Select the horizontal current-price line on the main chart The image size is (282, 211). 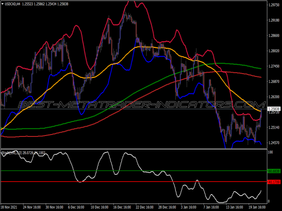[134, 109]
